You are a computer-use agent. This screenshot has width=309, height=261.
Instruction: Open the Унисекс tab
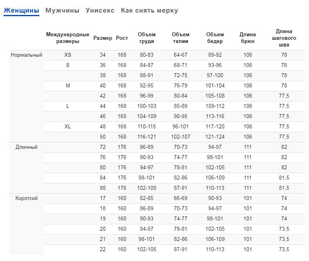100,11
